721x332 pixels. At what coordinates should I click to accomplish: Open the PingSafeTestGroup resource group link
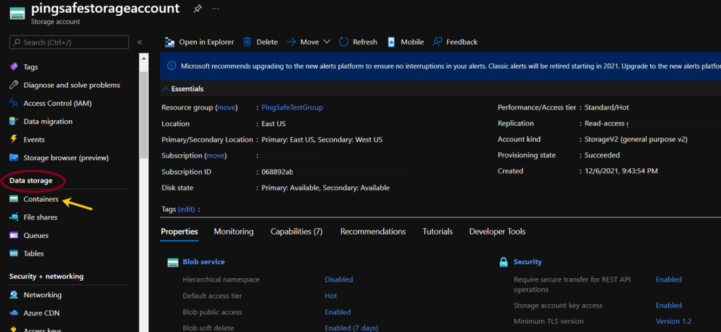point(292,108)
